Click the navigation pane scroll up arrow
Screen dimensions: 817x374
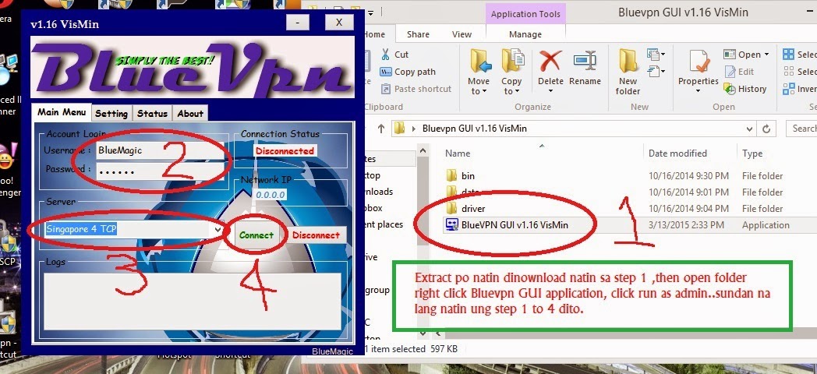(x=423, y=151)
